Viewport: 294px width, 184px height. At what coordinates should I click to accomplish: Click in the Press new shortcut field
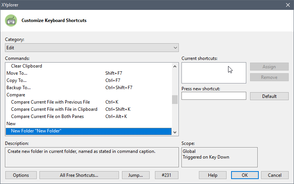[x=214, y=96]
